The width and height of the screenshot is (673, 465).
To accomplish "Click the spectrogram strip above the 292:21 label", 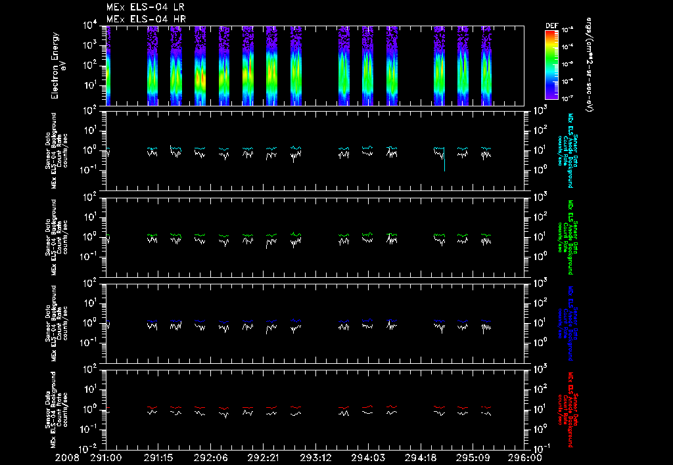I will [x=271, y=66].
